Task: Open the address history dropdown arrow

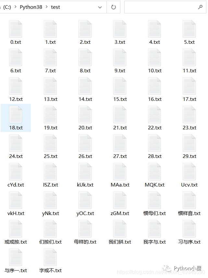Action: [100, 7]
